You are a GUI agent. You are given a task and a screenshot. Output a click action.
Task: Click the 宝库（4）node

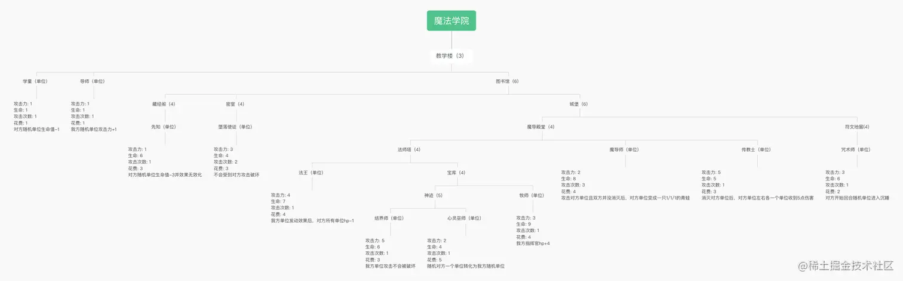click(x=456, y=173)
